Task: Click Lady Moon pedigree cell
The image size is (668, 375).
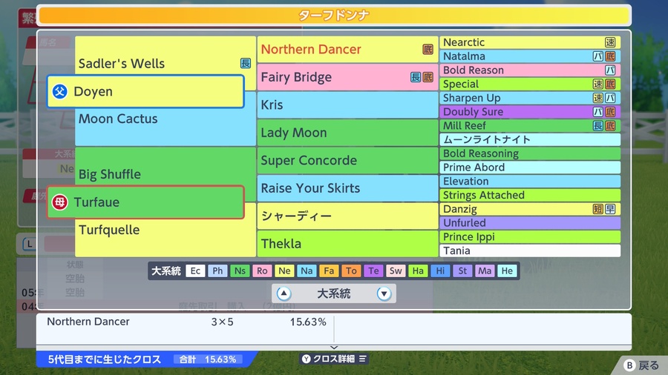Action: [347, 133]
